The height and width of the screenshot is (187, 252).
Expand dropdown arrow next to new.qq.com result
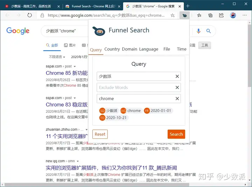click(78, 161)
